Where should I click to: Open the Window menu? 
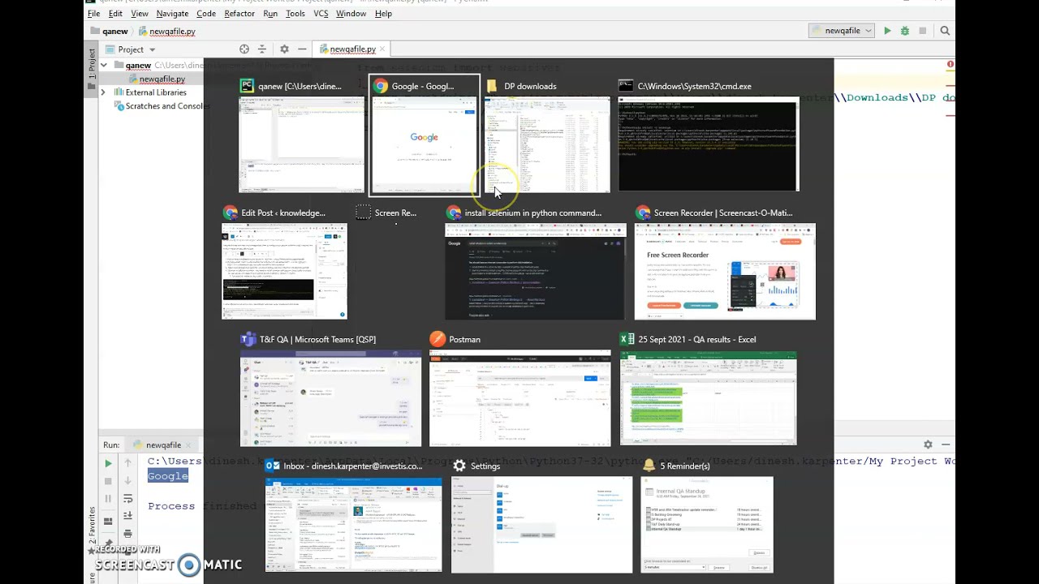351,14
